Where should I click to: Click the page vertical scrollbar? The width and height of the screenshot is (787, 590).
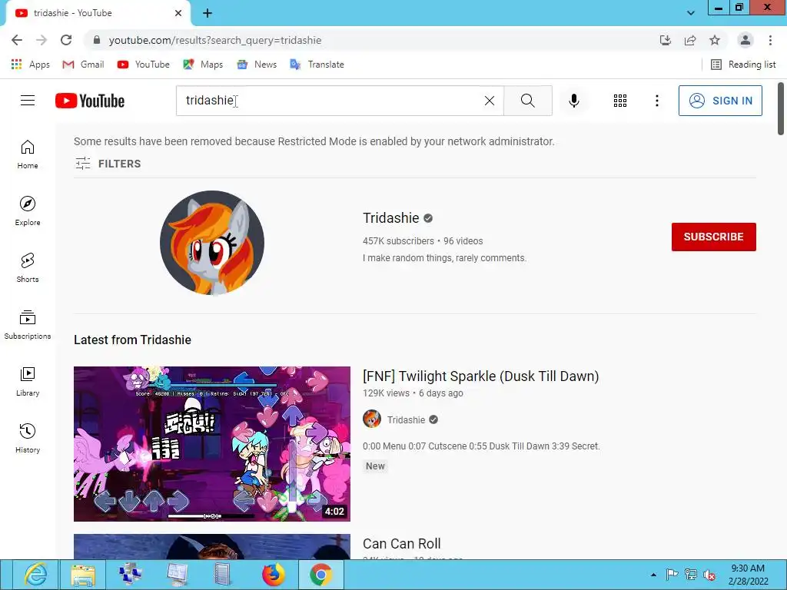(x=781, y=108)
